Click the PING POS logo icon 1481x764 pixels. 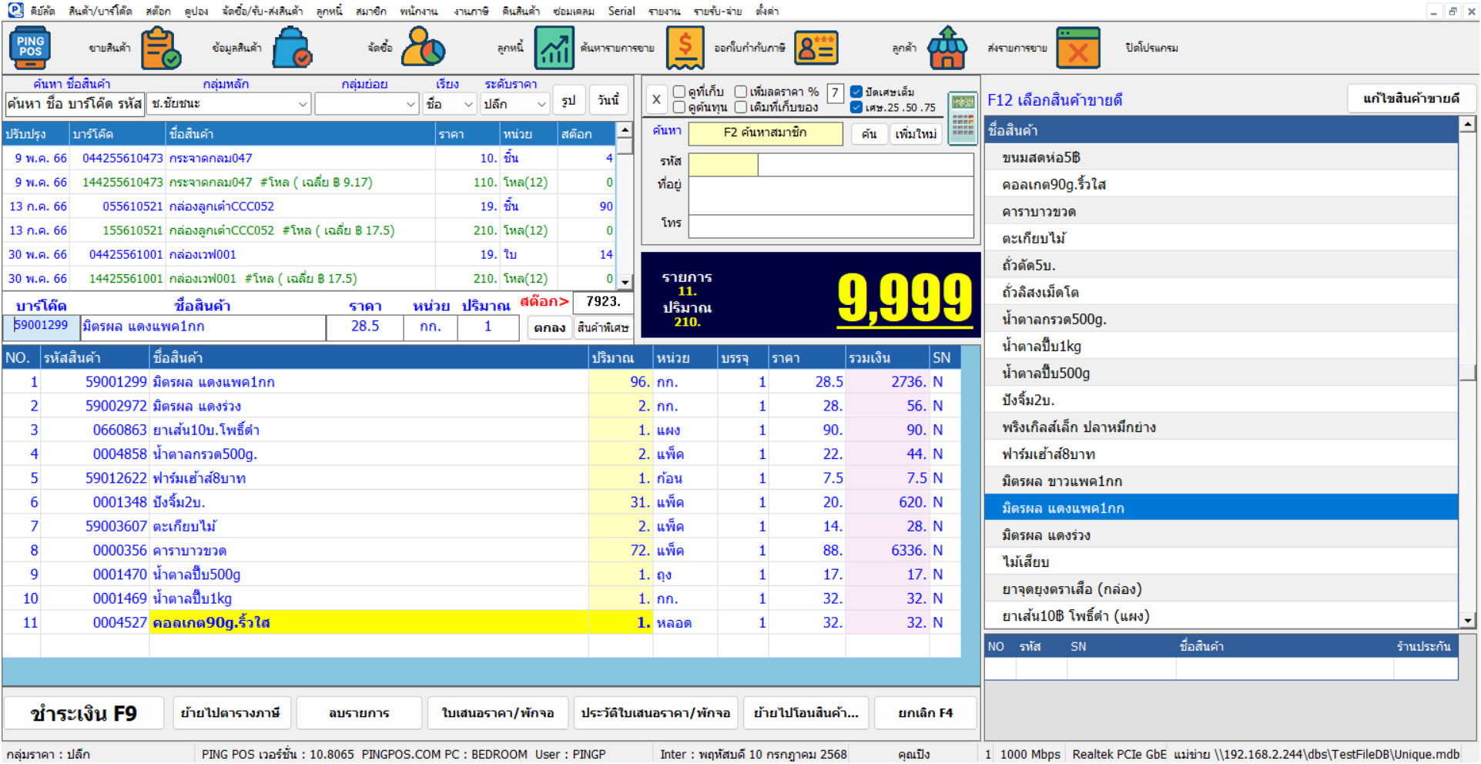pyautogui.click(x=30, y=48)
